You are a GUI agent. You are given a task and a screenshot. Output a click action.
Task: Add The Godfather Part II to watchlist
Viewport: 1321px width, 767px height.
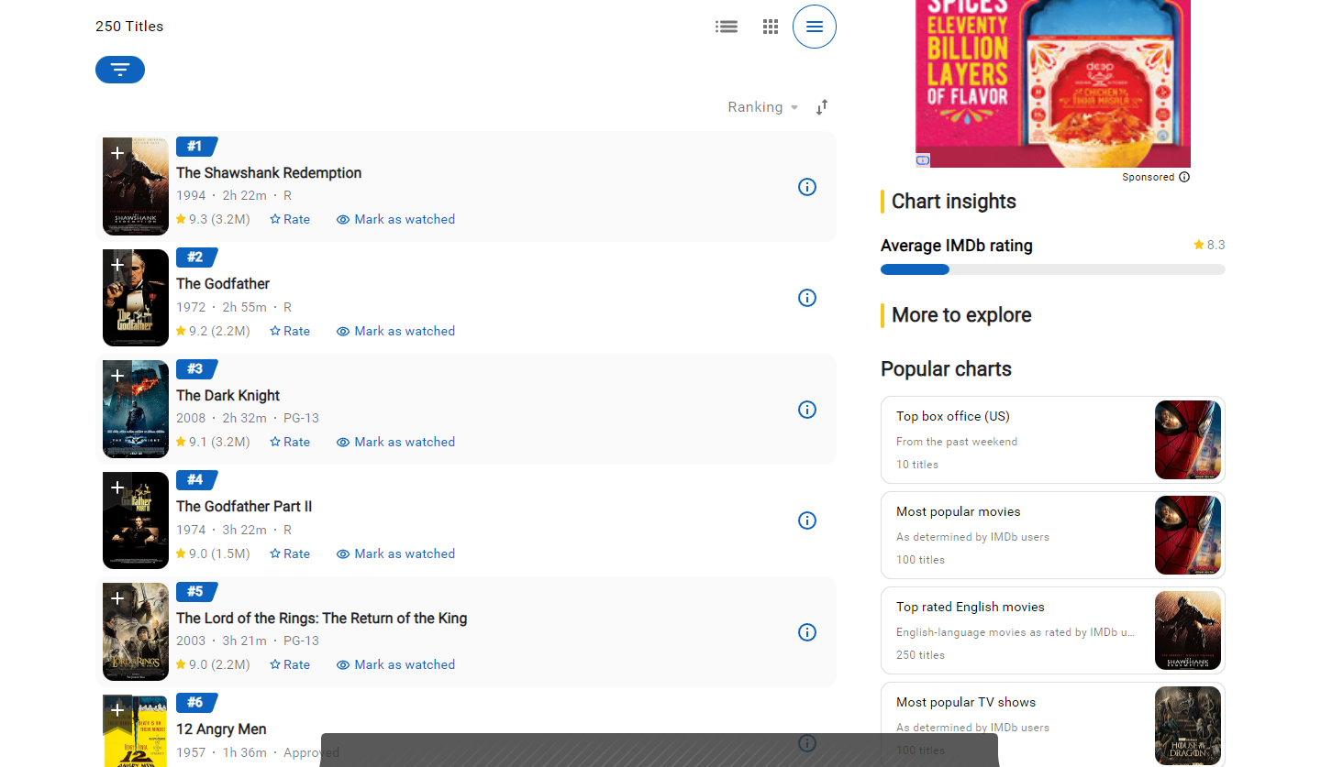point(117,488)
